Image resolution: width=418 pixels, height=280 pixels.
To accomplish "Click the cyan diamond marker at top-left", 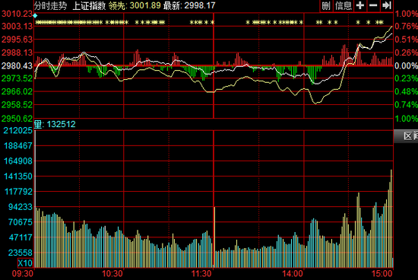I will click(x=35, y=16).
